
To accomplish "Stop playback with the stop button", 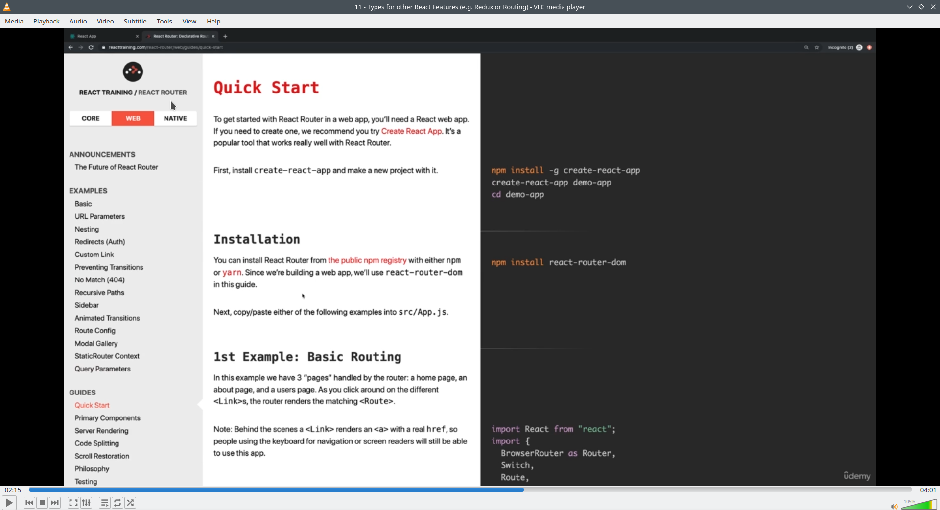I will (42, 503).
